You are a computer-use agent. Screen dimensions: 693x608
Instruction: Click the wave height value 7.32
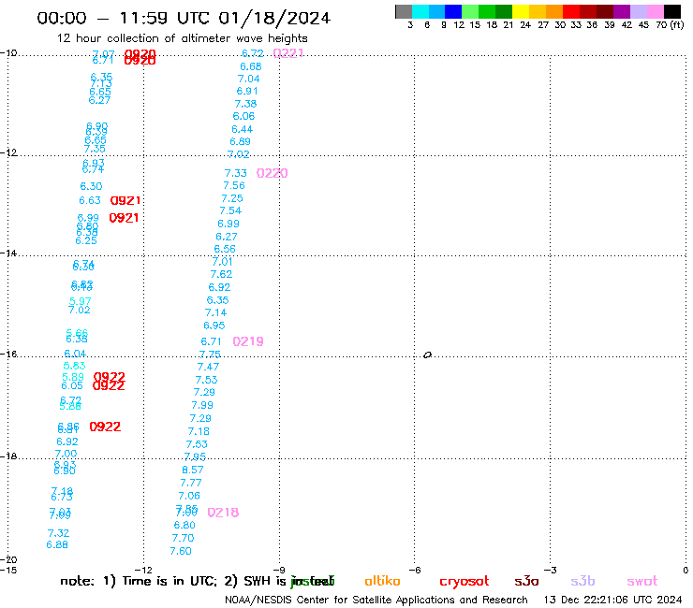59,533
